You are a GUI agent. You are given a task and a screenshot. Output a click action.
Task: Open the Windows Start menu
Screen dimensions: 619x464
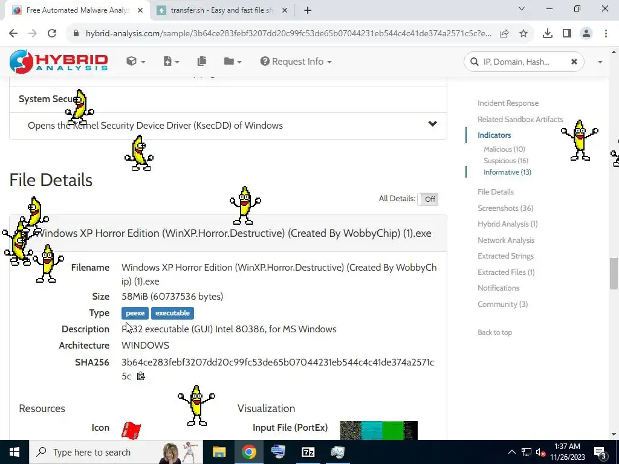click(x=15, y=452)
